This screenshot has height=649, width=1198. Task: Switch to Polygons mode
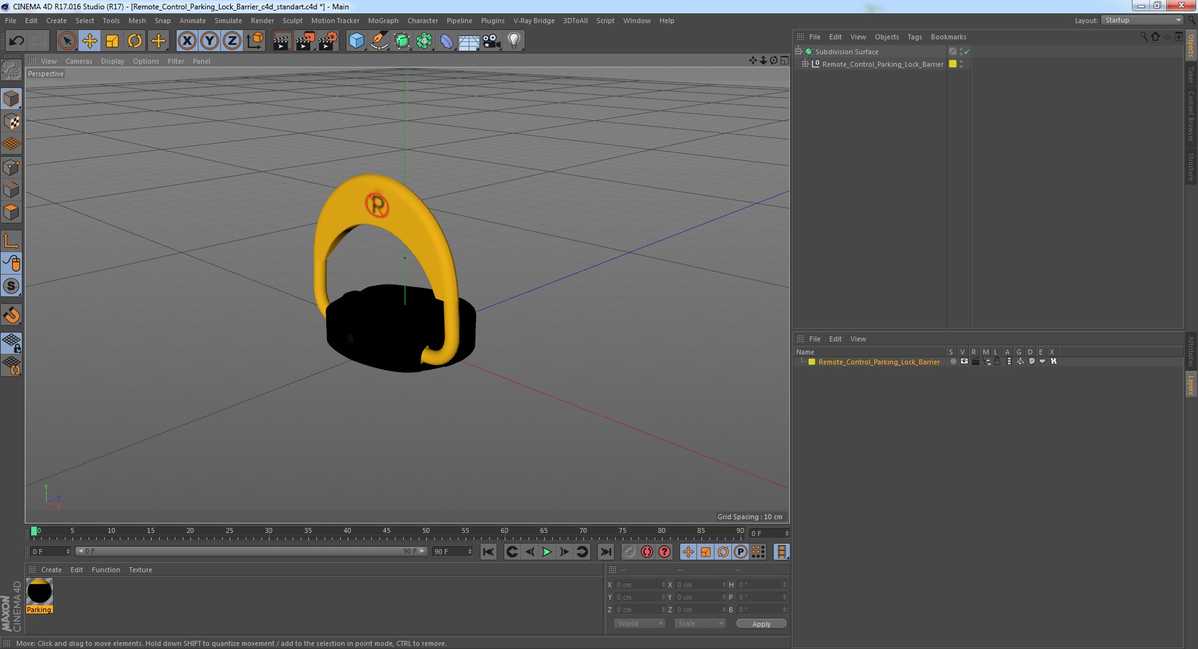(x=11, y=212)
